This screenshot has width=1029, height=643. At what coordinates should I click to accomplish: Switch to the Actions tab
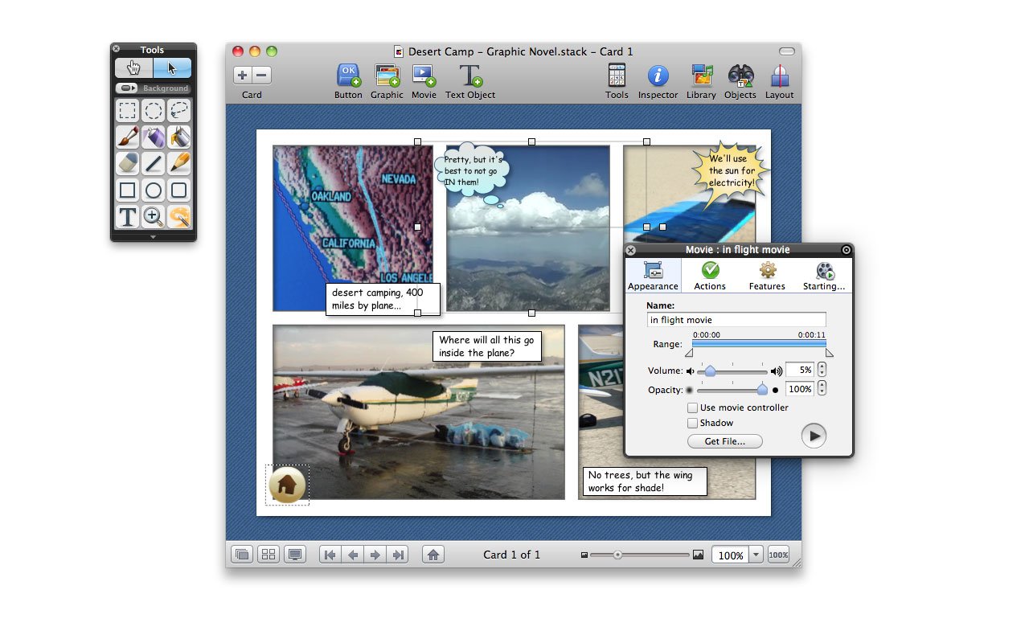[710, 276]
